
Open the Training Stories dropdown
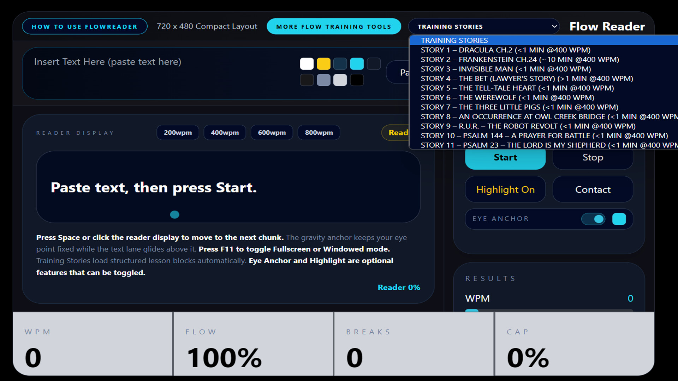484,26
